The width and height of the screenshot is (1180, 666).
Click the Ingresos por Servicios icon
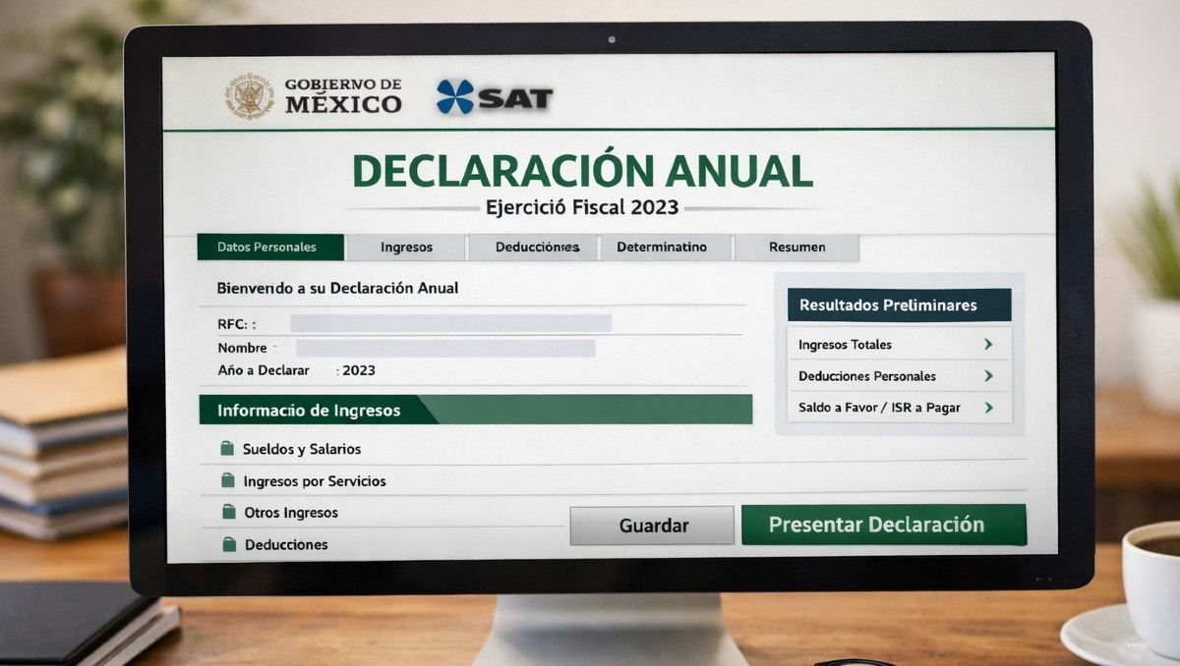pyautogui.click(x=229, y=479)
